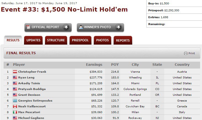Viewport: 202px width, 120px height.
Task: Open Pratyush Buddiga's player link
Action: coord(31,89)
